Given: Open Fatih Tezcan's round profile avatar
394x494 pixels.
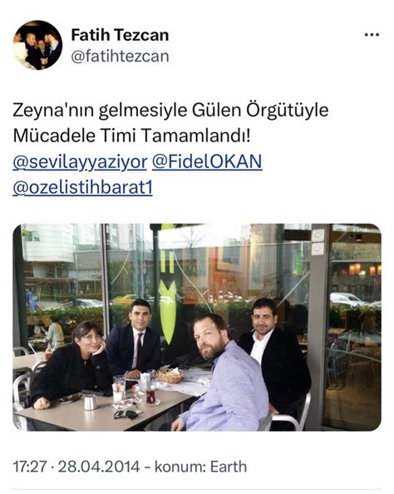Looking at the screenshot, I should 37,45.
